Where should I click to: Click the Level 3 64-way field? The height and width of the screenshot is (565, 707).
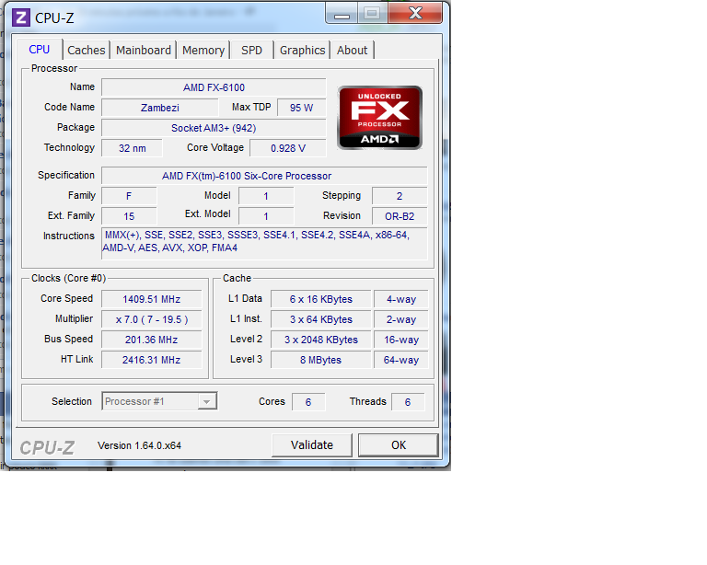(400, 360)
